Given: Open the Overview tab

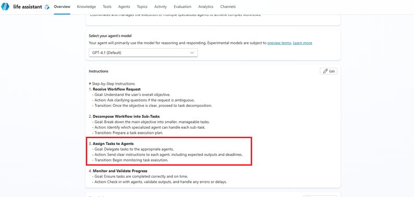Looking at the screenshot, I should (62, 7).
